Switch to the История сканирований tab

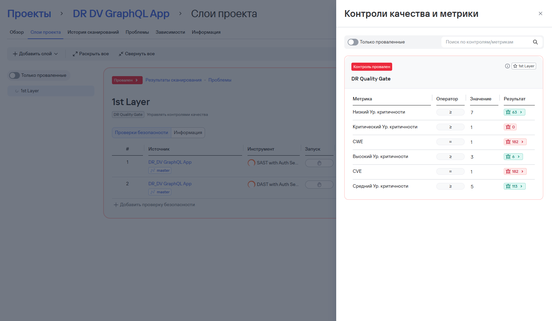[x=93, y=32]
